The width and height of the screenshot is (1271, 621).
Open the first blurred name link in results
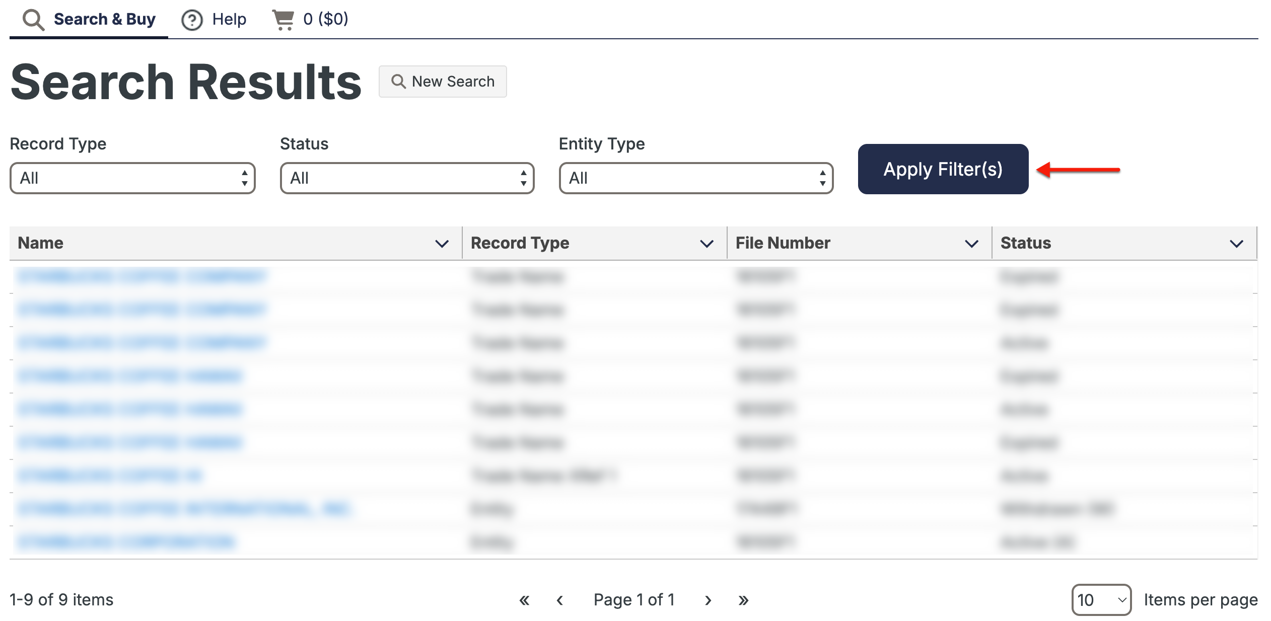pyautogui.click(x=141, y=276)
